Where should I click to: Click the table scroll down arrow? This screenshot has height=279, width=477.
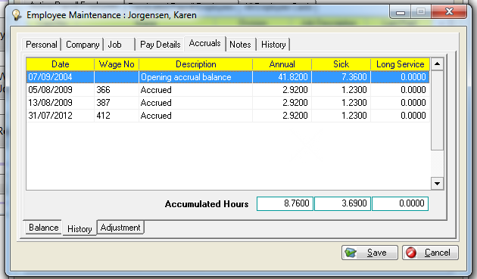coord(437,184)
